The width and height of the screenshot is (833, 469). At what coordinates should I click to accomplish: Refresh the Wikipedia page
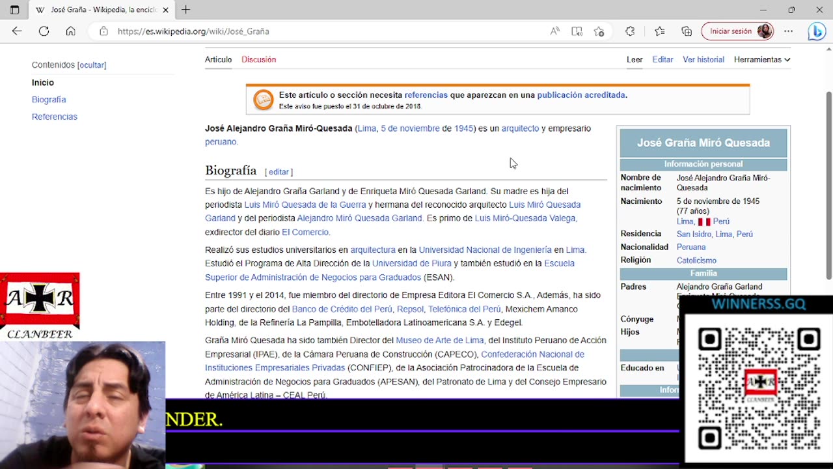coord(44,31)
